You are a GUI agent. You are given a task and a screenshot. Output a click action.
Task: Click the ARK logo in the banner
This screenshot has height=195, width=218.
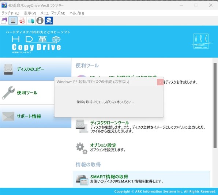point(201,41)
